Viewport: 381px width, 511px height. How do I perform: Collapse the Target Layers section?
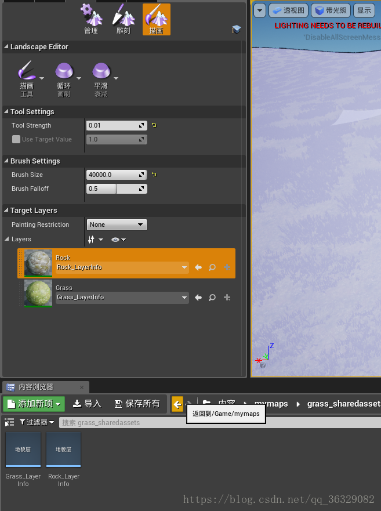[x=6, y=210]
